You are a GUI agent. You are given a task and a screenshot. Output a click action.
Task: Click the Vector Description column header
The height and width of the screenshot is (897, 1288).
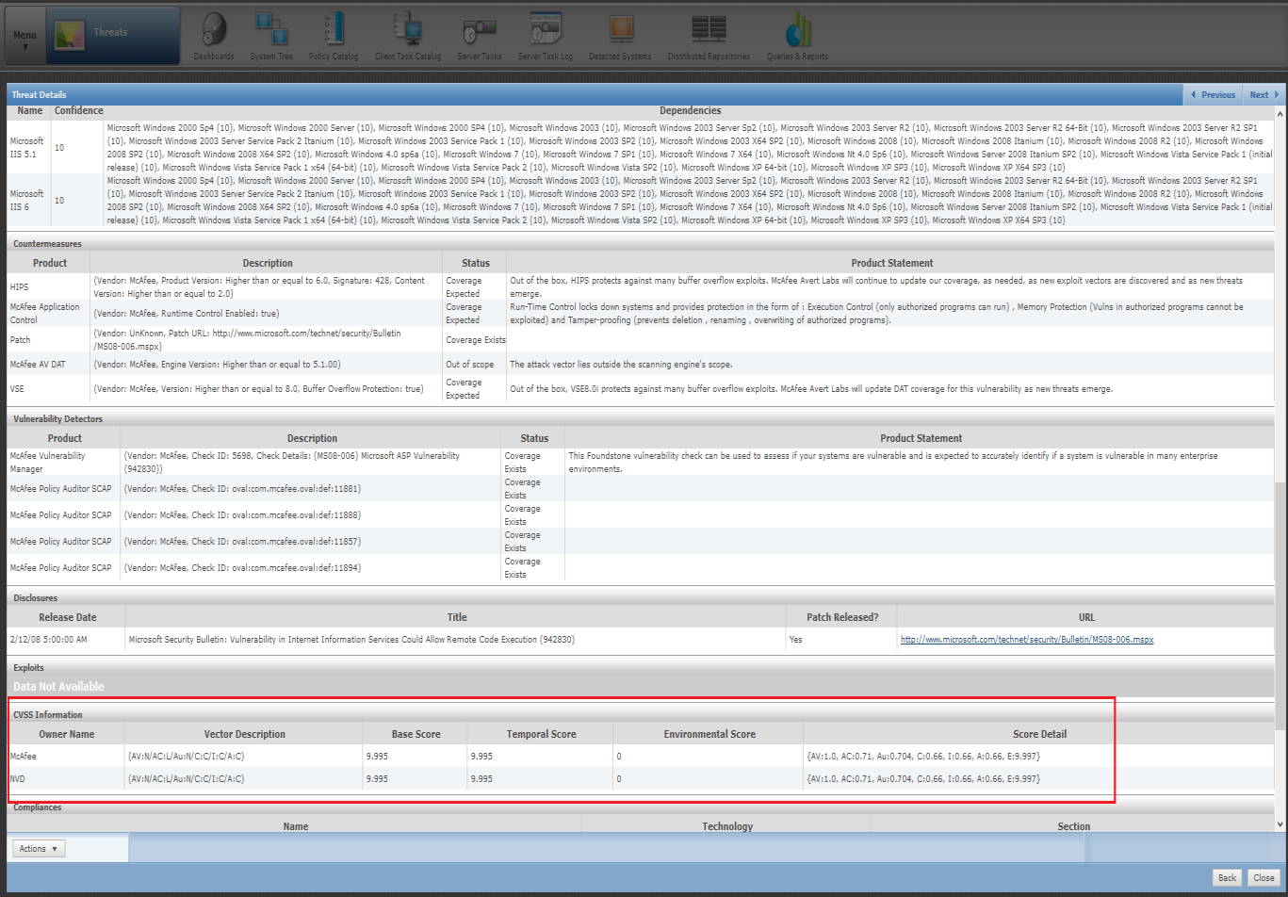[x=244, y=734]
